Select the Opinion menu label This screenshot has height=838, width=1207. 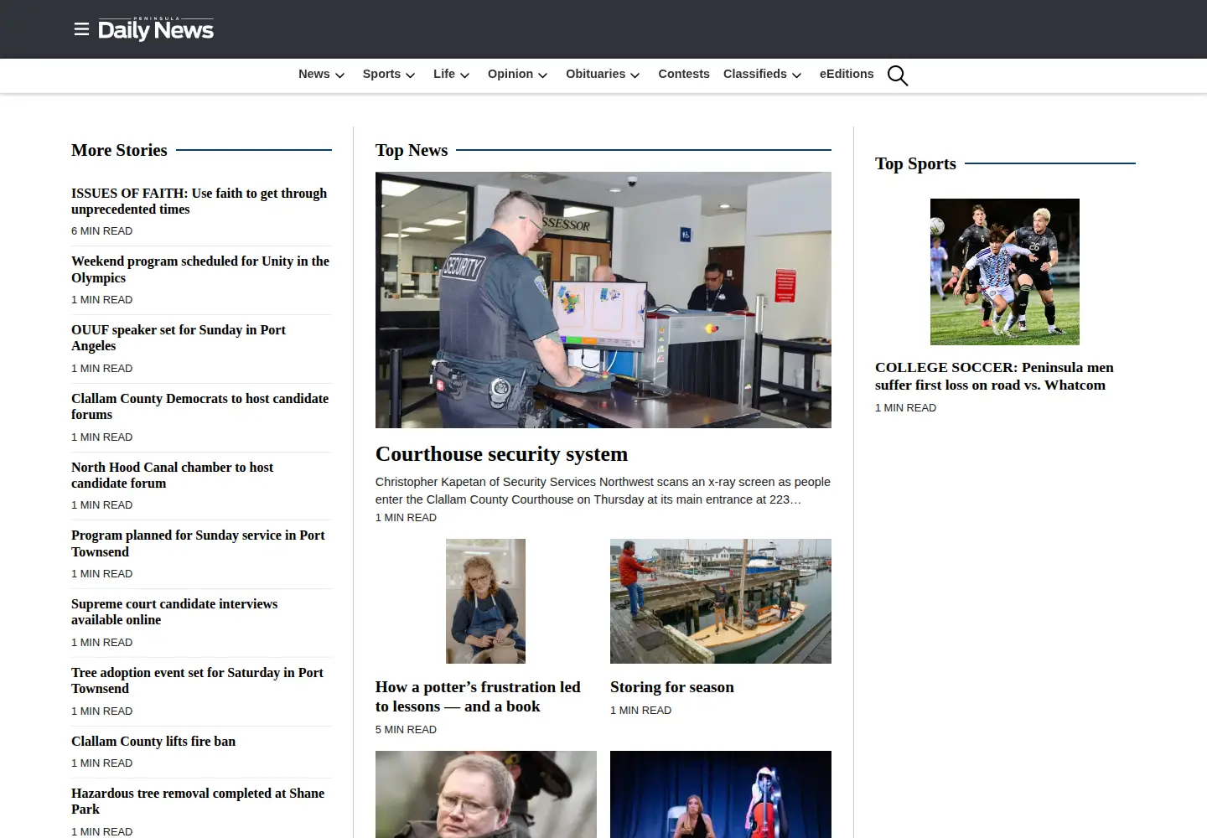[x=510, y=74]
